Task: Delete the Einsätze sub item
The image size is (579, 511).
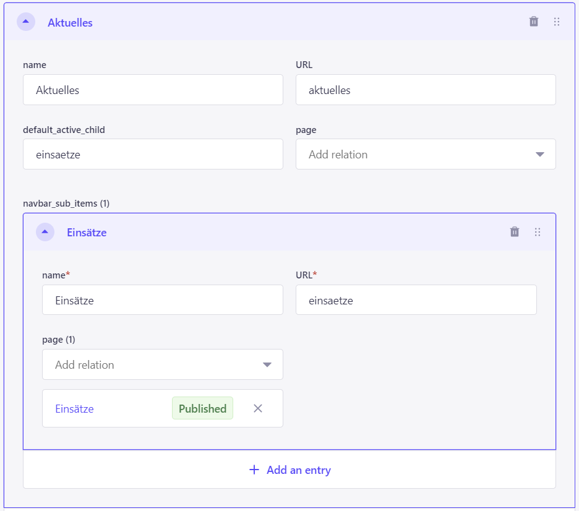Action: pos(515,232)
